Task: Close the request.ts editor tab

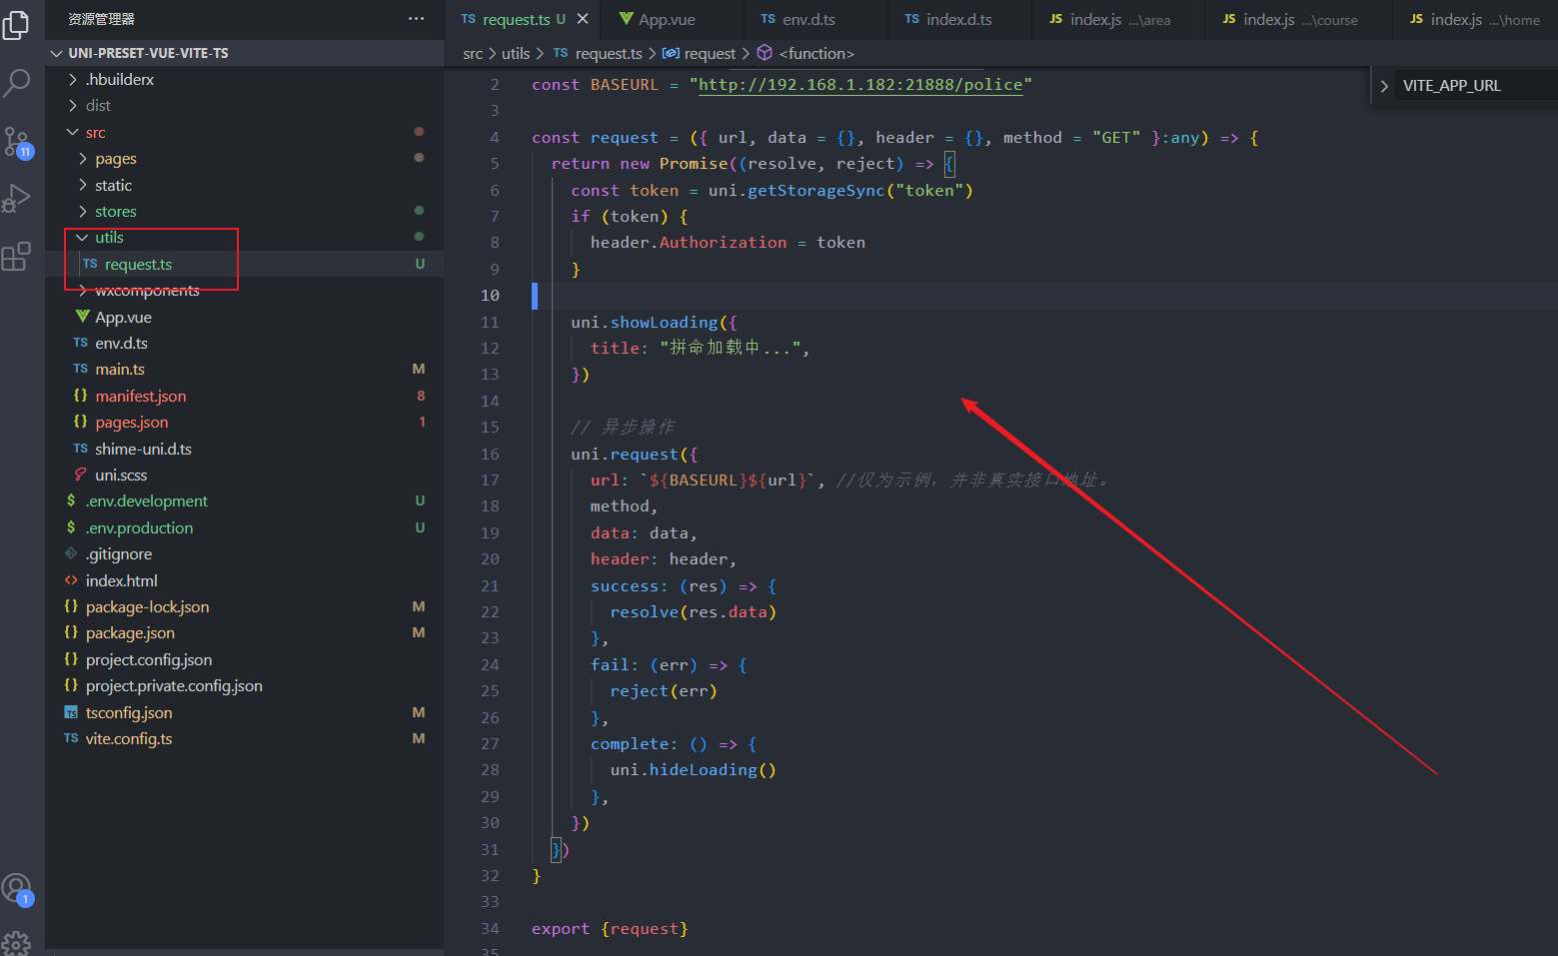Action: pos(583,19)
